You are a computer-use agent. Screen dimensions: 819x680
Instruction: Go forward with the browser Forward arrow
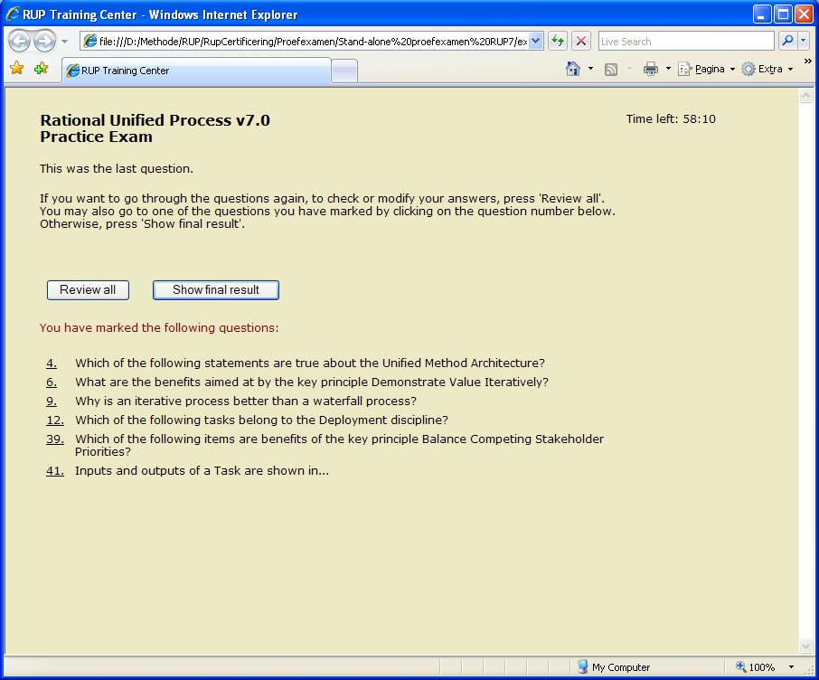click(45, 42)
